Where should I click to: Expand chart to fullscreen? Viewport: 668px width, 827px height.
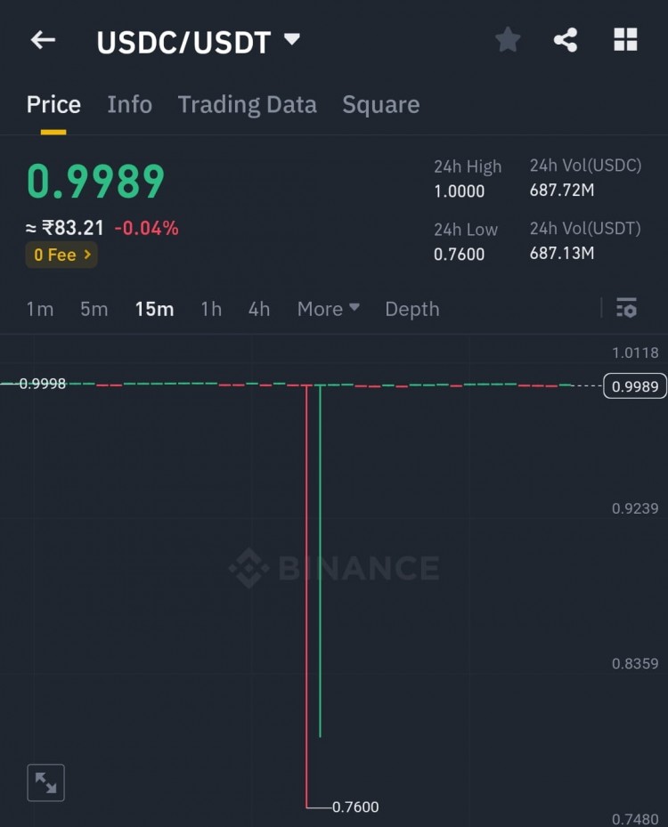coord(45,782)
